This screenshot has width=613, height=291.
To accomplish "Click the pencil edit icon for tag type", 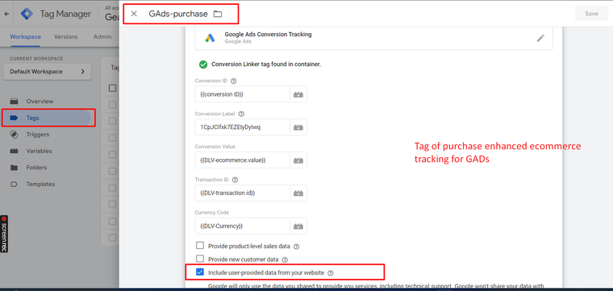I will (x=540, y=38).
